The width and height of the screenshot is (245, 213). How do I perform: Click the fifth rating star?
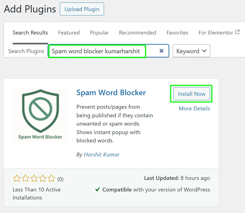(51, 179)
